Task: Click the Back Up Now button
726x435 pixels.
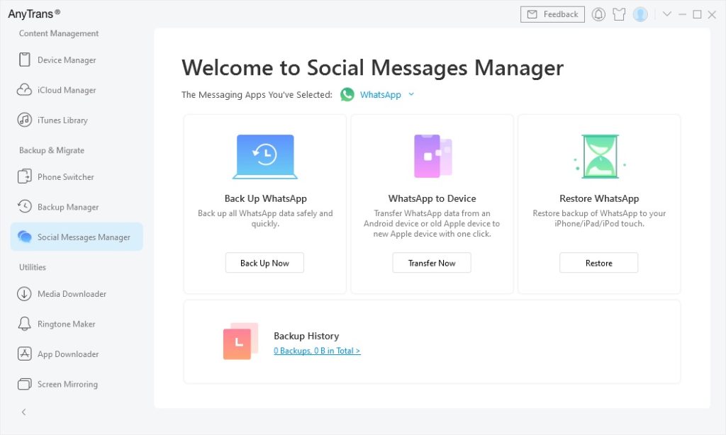Action: [265, 263]
